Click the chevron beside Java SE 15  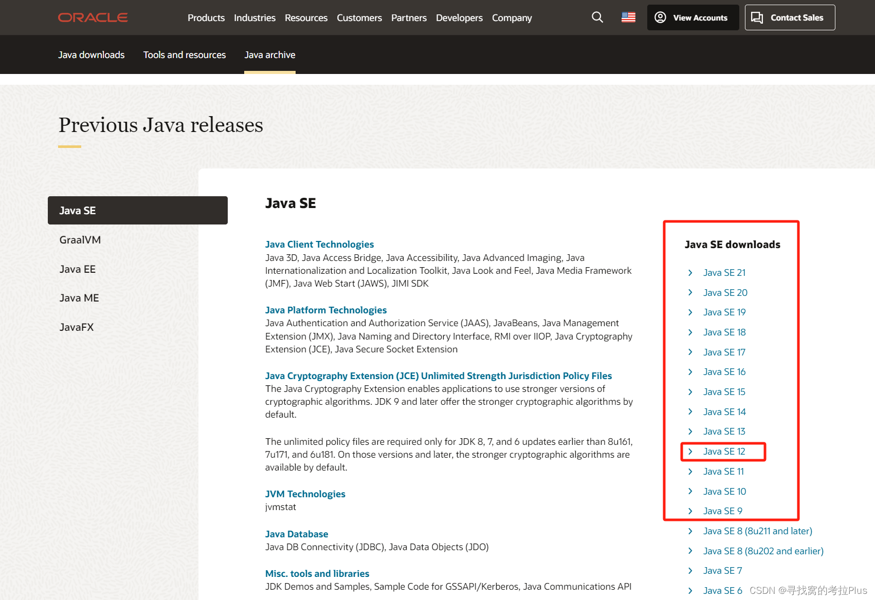690,392
